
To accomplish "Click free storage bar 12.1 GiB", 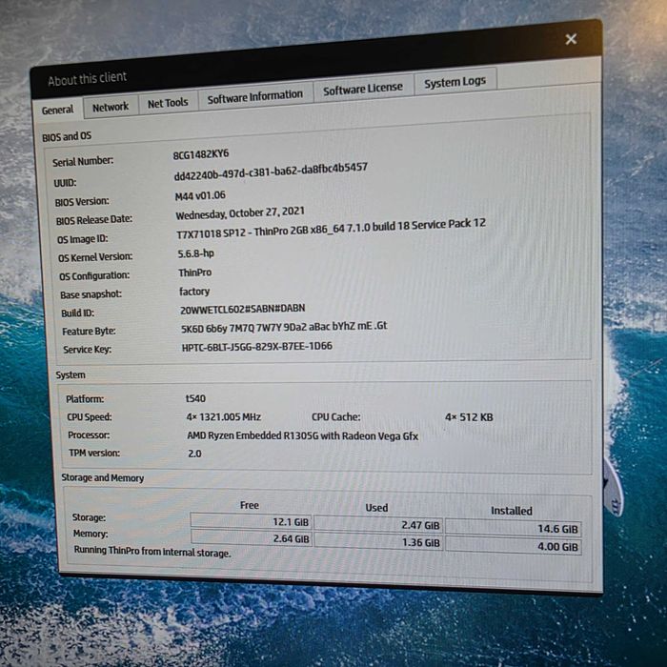I will pos(251,521).
